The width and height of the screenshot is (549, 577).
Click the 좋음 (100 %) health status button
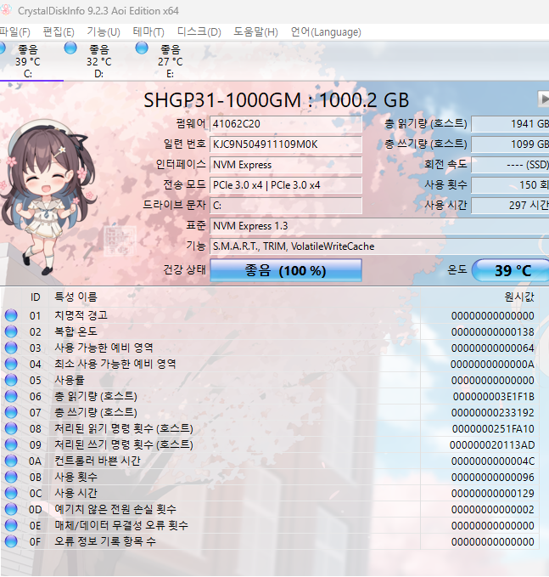(x=285, y=271)
